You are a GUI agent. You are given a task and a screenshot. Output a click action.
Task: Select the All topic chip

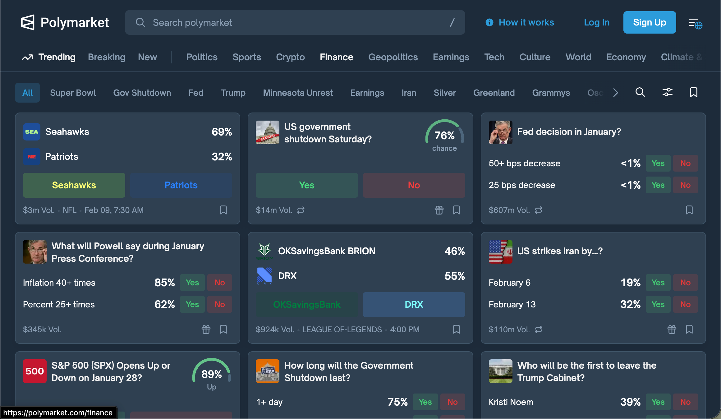[x=27, y=93]
